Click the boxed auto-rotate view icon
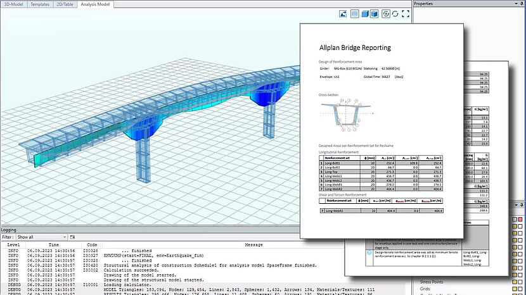The width and height of the screenshot is (526, 295). pos(386,14)
